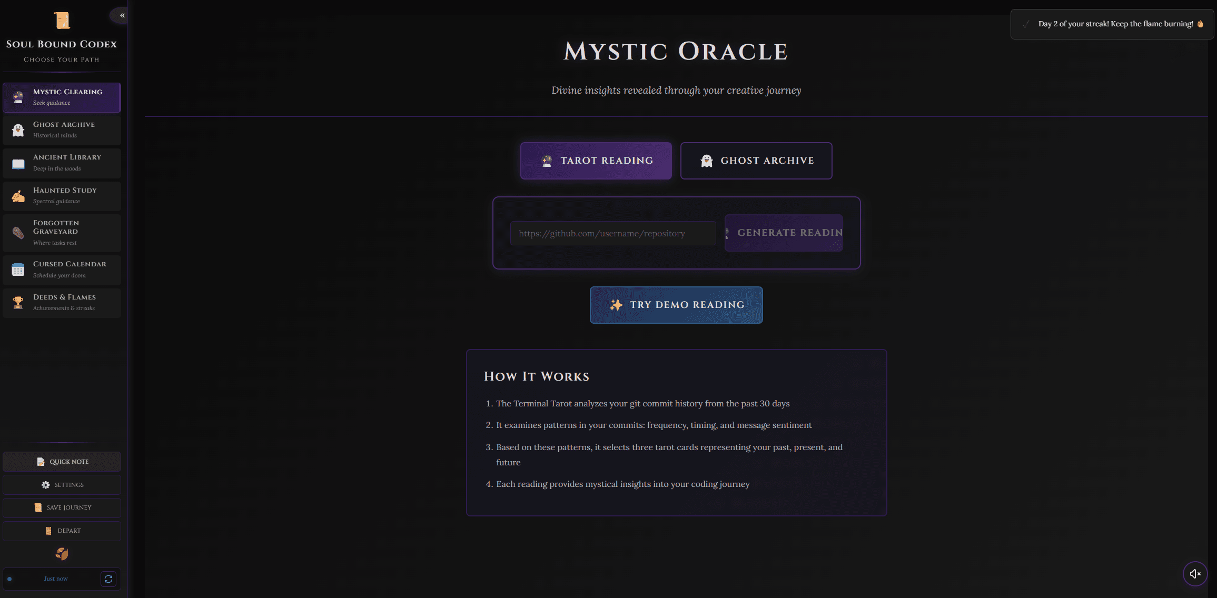Click the 'How It Works' heading
This screenshot has height=598, width=1217.
537,376
